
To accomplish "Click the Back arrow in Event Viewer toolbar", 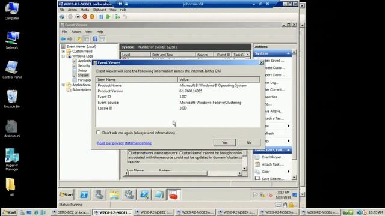I will pyautogui.click(x=63, y=39).
